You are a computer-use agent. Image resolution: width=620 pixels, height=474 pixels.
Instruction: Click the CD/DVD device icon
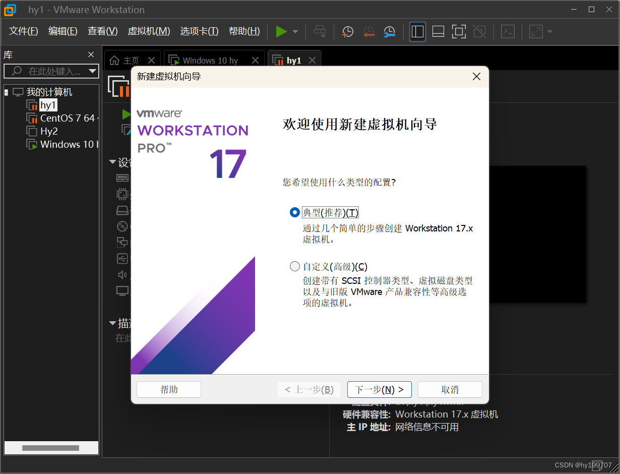[122, 226]
